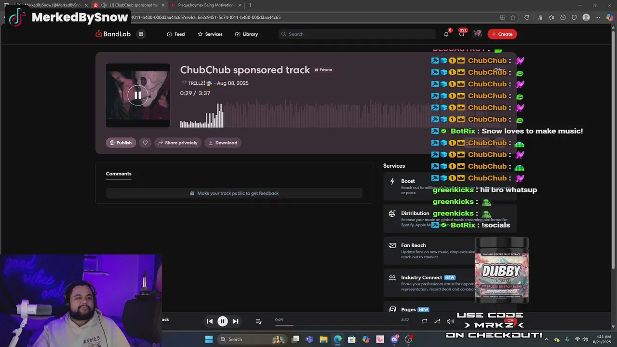Open Microsoft Store from taskbar
617x347 pixels.
352,339
